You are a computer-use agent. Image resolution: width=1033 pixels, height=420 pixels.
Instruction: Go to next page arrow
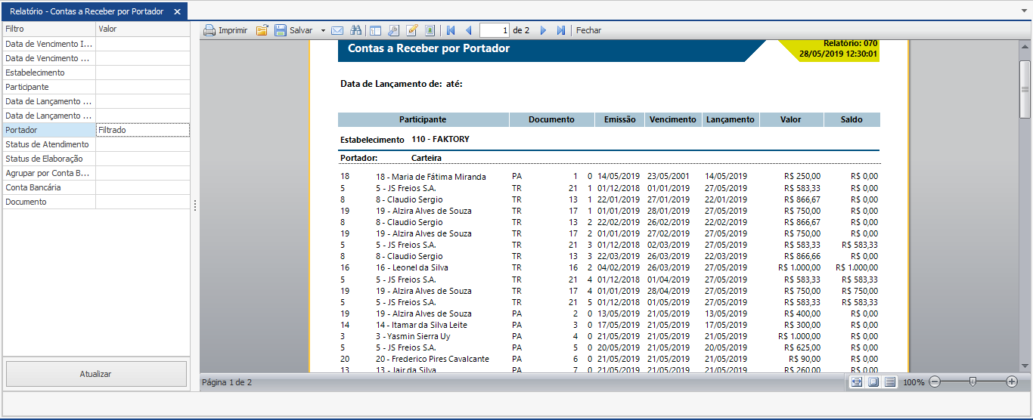point(543,30)
